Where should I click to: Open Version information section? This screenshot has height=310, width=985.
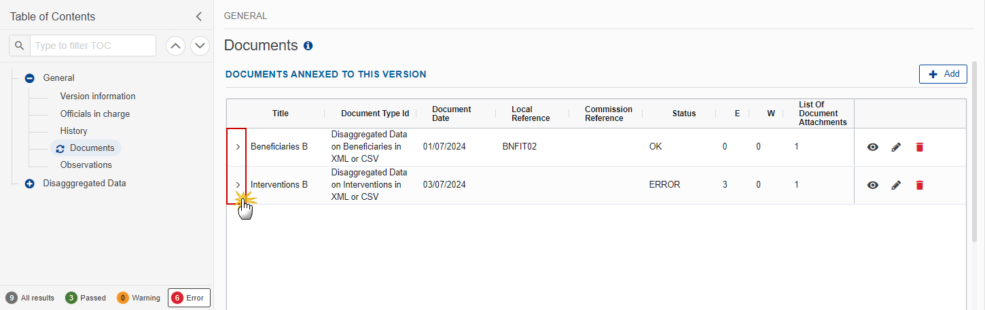[x=98, y=97]
